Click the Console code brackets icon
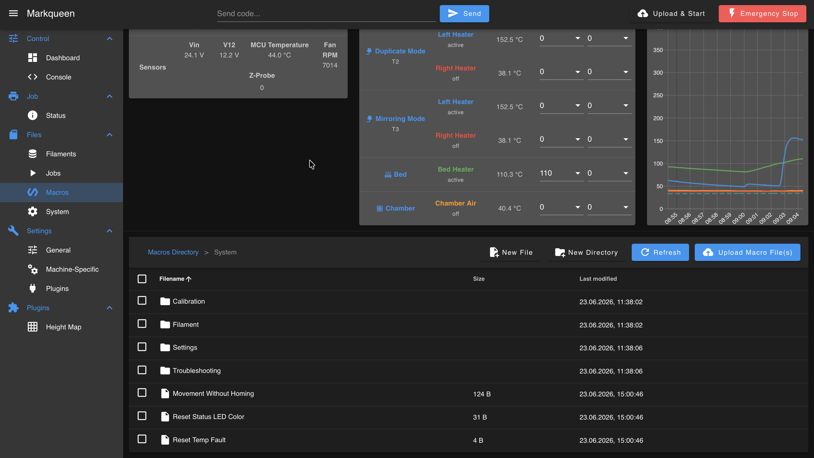The height and width of the screenshot is (458, 814). [33, 77]
